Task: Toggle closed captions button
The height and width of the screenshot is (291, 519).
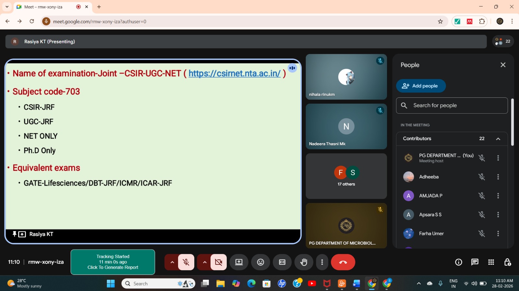Action: 282,262
